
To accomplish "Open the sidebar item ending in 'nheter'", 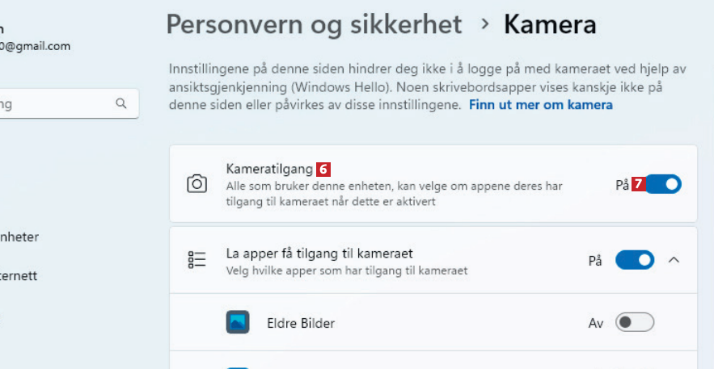I will click(x=19, y=237).
